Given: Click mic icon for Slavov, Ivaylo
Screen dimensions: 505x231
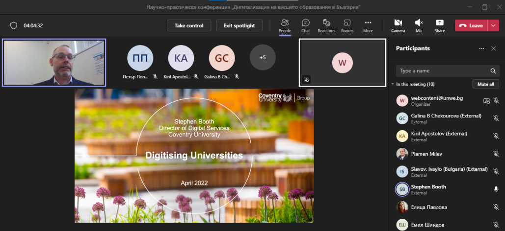Looking at the screenshot, I should [496, 172].
